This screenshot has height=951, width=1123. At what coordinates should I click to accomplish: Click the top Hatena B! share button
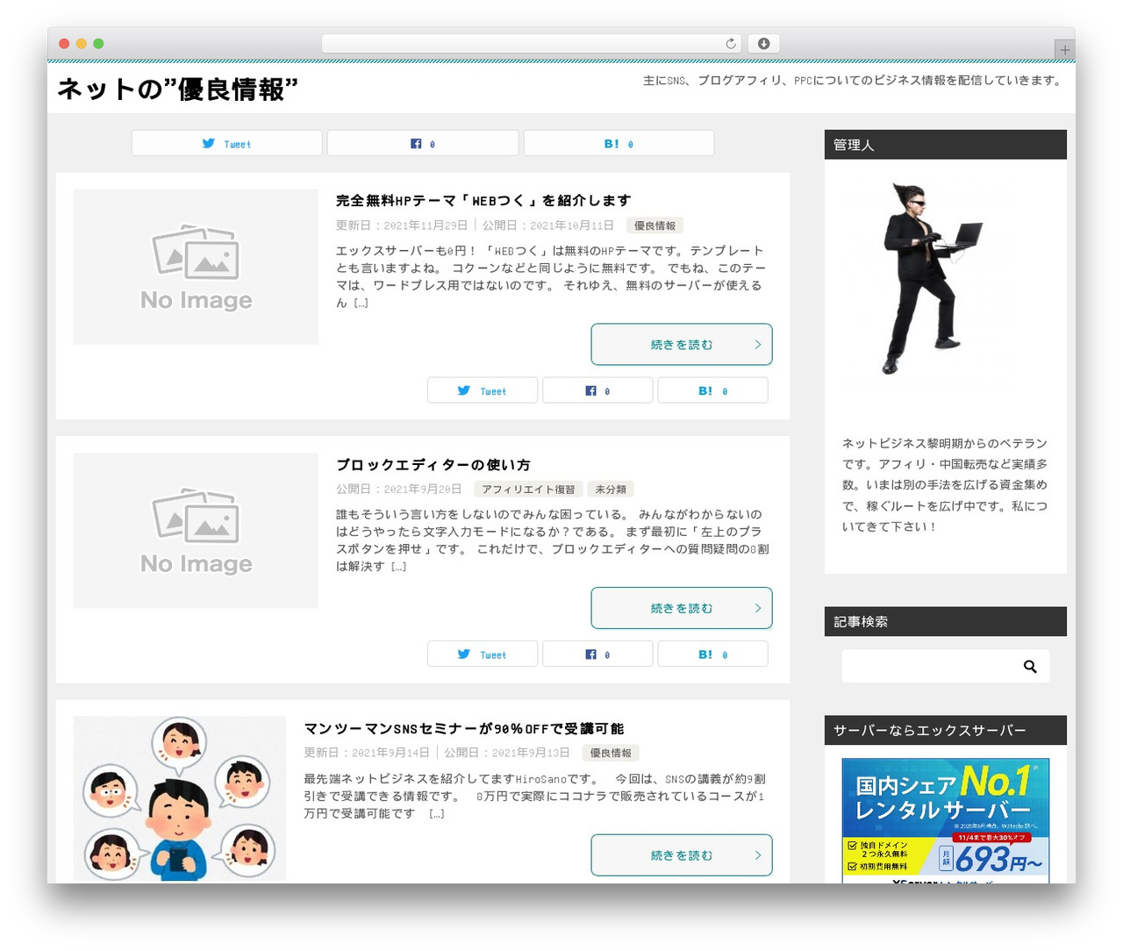tap(619, 144)
